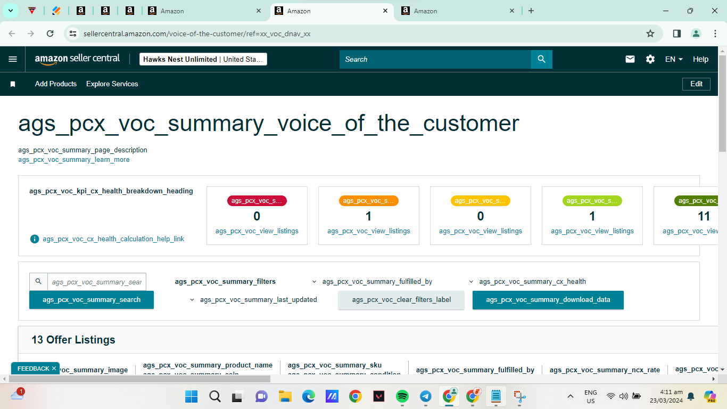Open the weather widget cloud icon
This screenshot has height=409, width=727.
(17, 395)
